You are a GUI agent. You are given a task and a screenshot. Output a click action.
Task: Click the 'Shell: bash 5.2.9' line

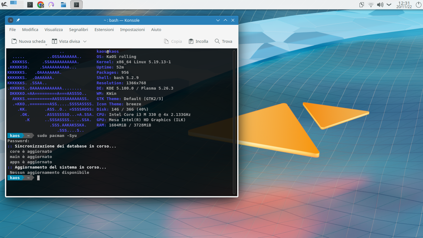pos(118,78)
